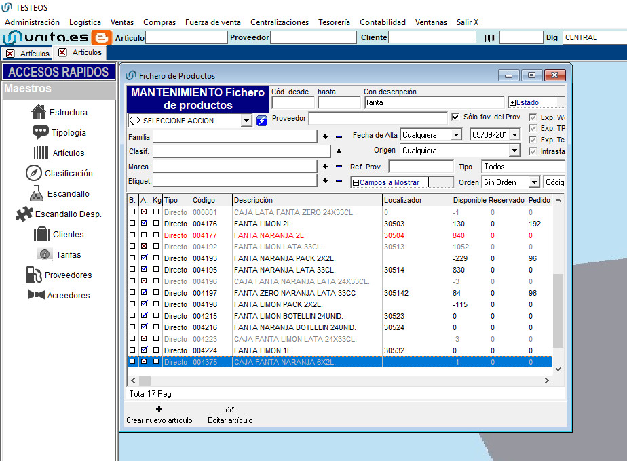Image resolution: width=627 pixels, height=461 pixels.
Task: Open the Administración menu
Action: click(32, 22)
